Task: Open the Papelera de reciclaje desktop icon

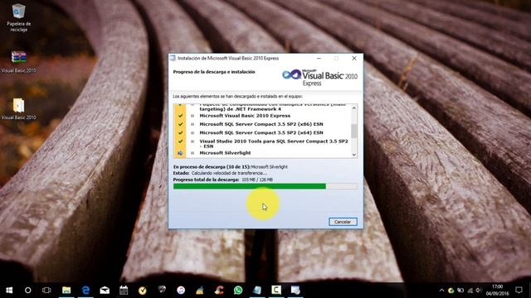Action: 18,18
